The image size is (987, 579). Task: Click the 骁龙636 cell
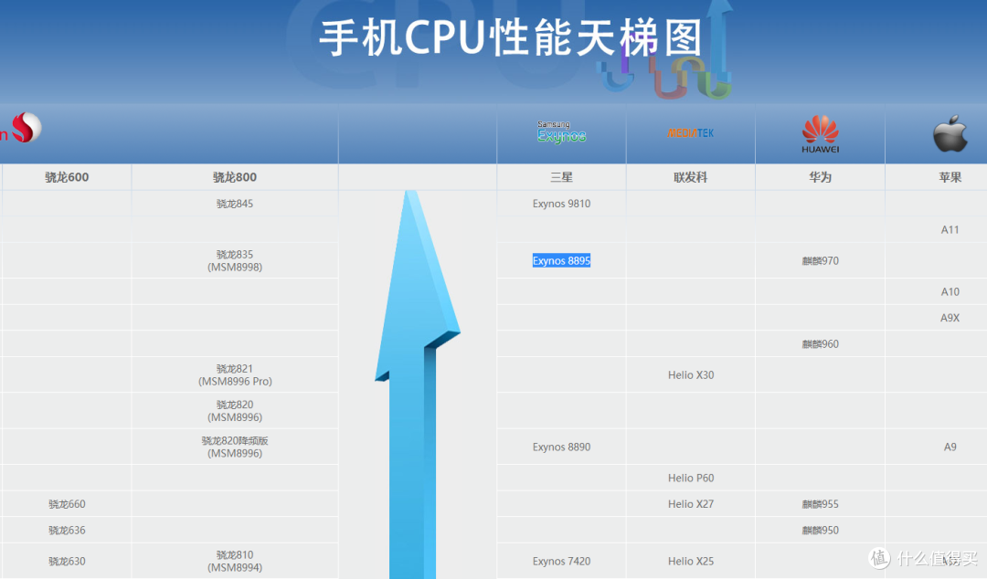(x=67, y=530)
